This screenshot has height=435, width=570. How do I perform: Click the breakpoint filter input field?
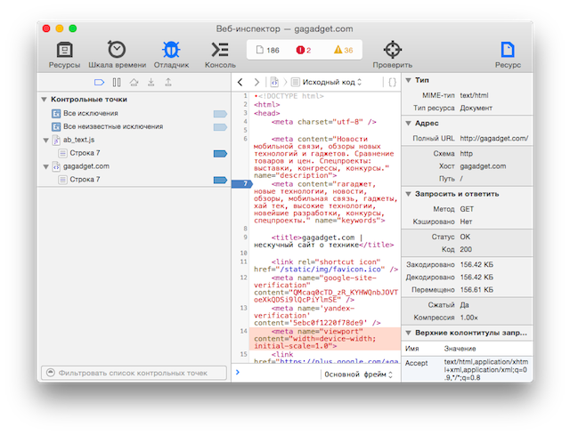pos(134,373)
